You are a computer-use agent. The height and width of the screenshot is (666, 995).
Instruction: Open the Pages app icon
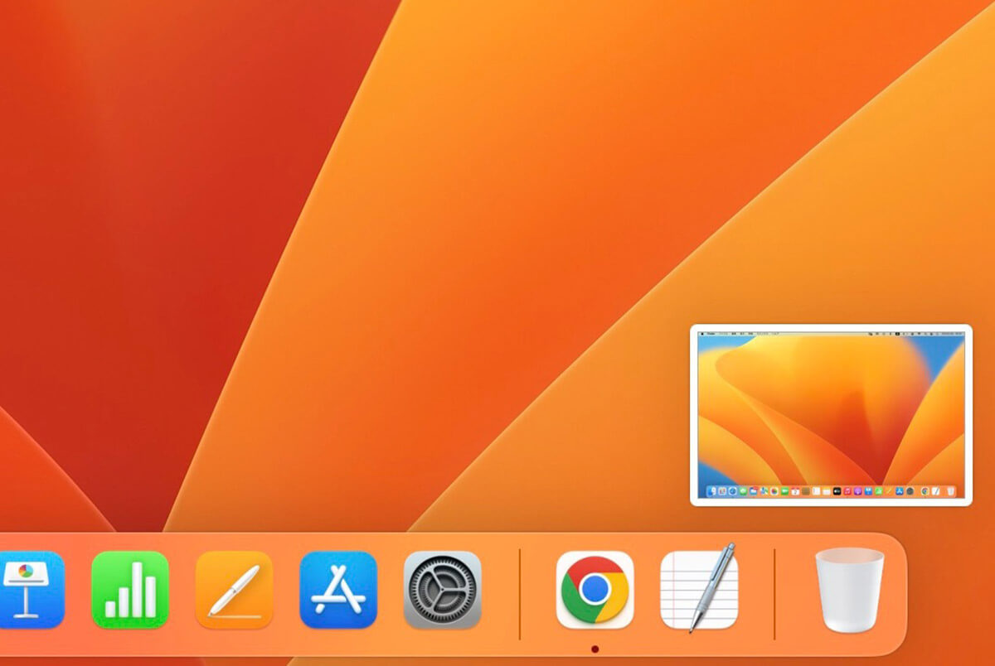(x=234, y=590)
